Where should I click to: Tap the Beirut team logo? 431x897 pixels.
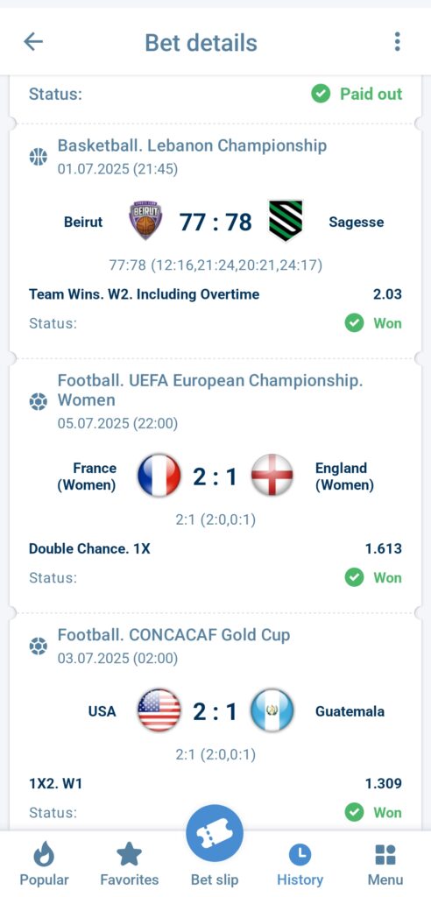145,221
